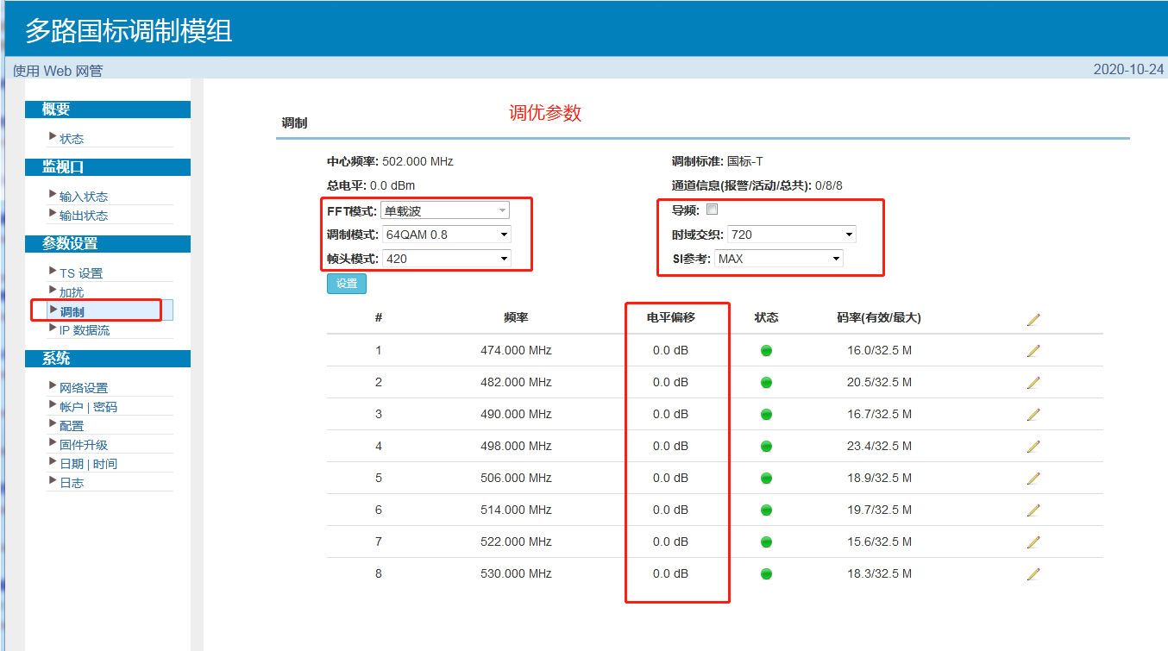Click the edit pencil for channel 2
This screenshot has height=651, width=1168.
[x=1033, y=383]
